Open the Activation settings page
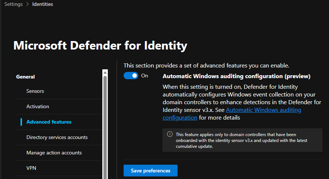The image size is (329, 179). [37, 106]
